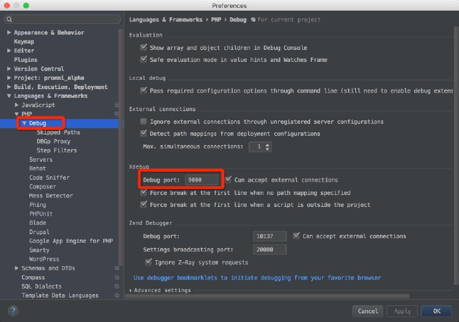Toggle Show array and object children checkbox
This screenshot has width=459, height=322.
(144, 47)
